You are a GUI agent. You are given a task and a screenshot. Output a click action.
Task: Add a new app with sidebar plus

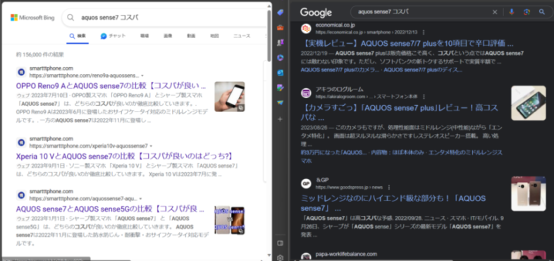(281, 119)
